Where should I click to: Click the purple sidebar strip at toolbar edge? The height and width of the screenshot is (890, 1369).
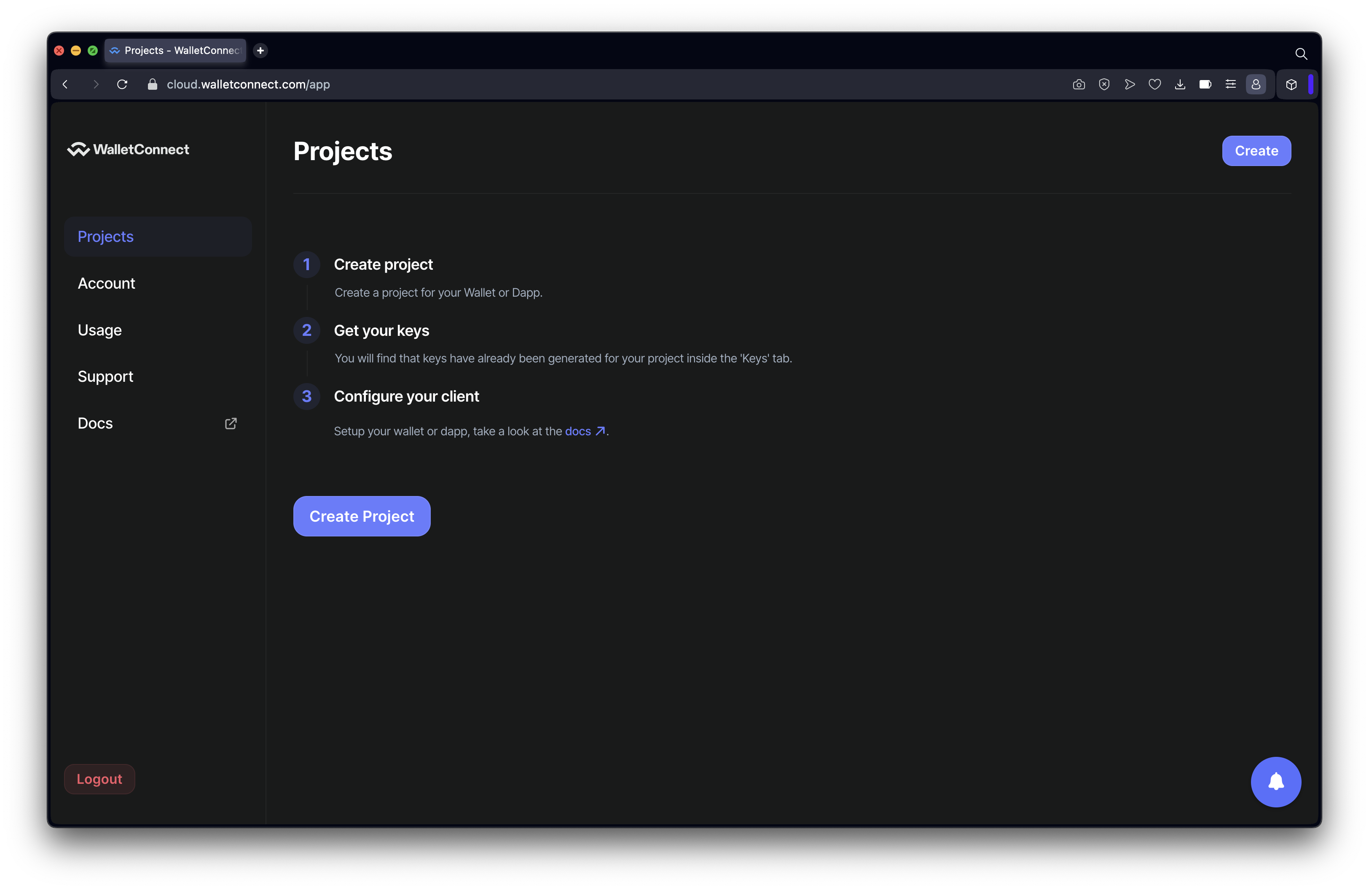(1311, 85)
